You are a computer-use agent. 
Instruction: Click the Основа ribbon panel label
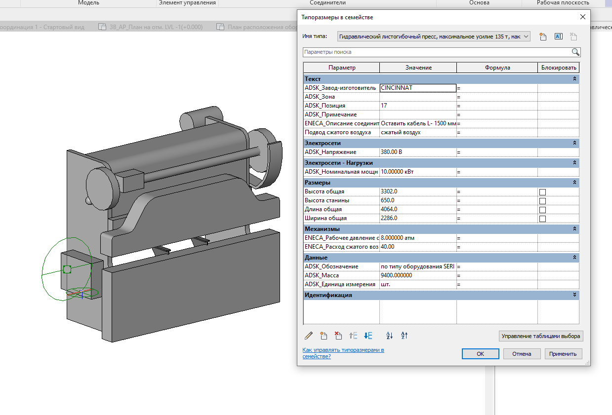(479, 3)
